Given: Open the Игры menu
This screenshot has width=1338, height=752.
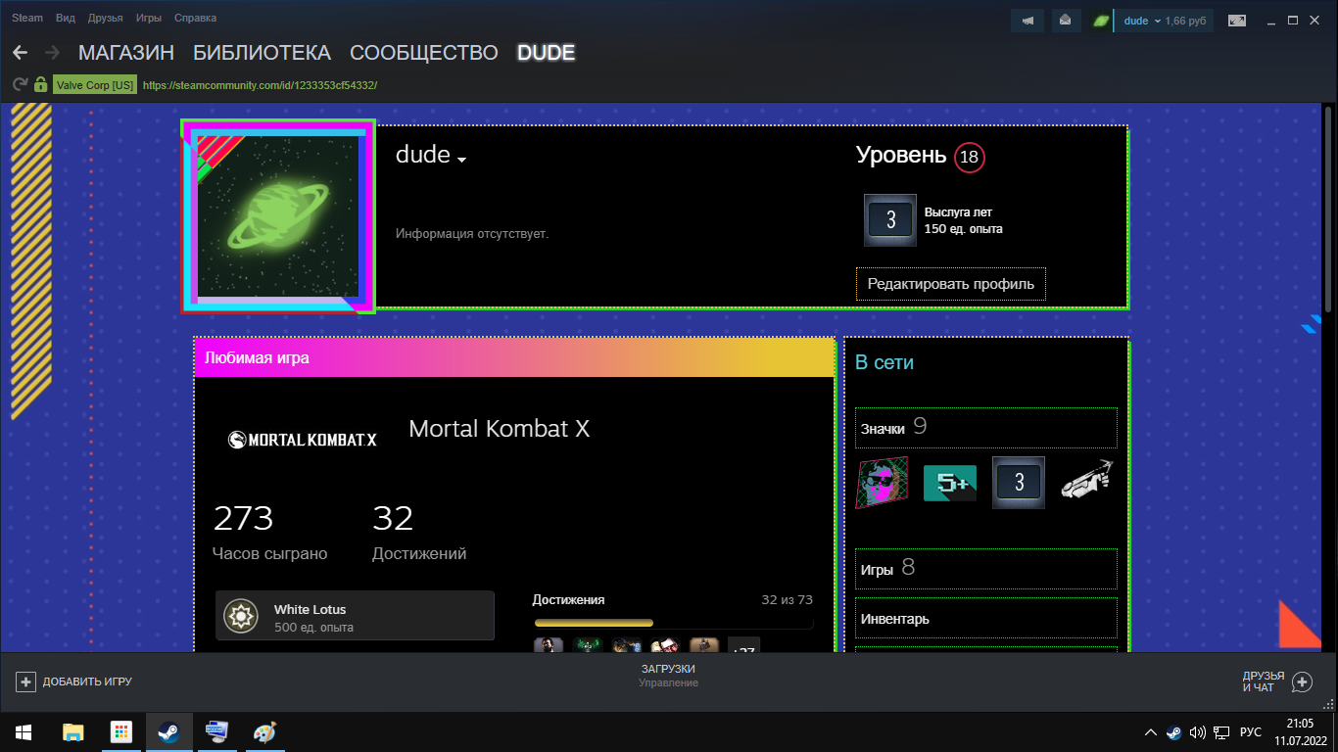Looking at the screenshot, I should (149, 19).
